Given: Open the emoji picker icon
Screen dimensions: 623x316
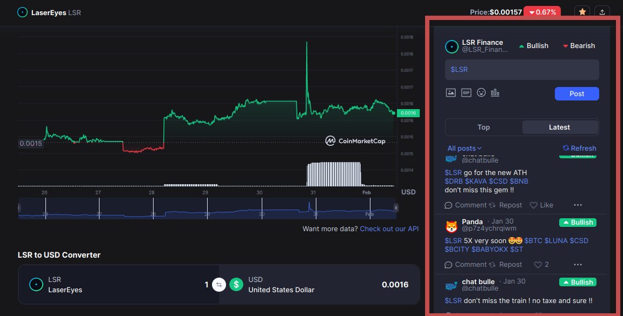Looking at the screenshot, I should tap(481, 92).
